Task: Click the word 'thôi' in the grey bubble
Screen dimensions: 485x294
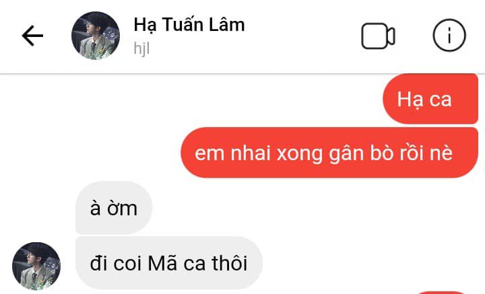Action: pos(230,263)
